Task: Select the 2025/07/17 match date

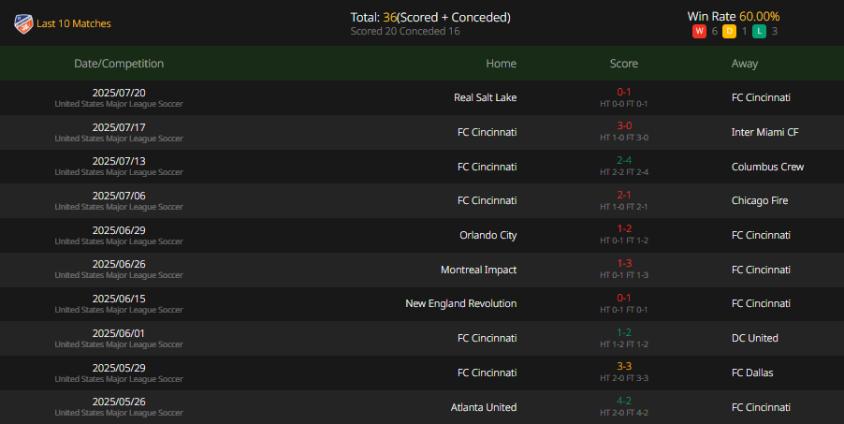Action: 119,127
